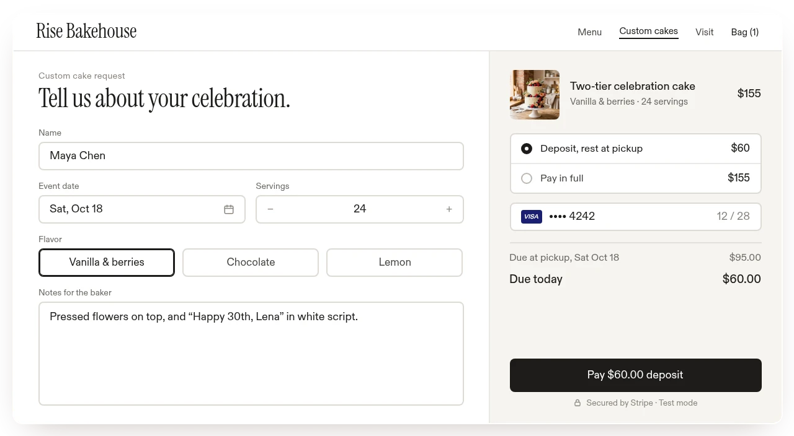Open the Visit page
The height and width of the screenshot is (436, 794).
pos(704,32)
